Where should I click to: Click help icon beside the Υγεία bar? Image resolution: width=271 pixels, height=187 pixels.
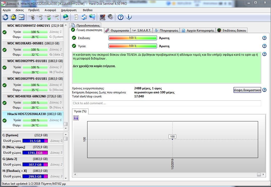tap(264, 46)
